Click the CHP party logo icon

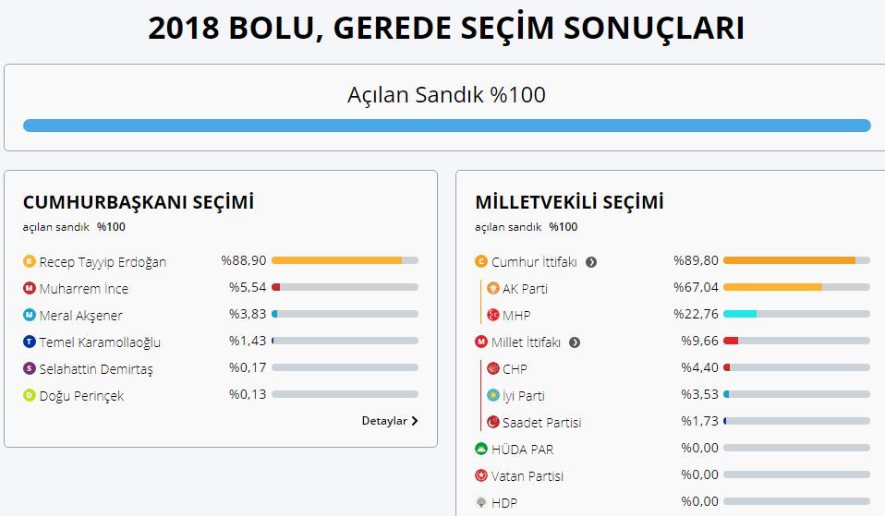493,368
